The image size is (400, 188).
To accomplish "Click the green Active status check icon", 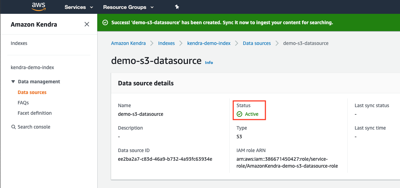I will point(239,114).
